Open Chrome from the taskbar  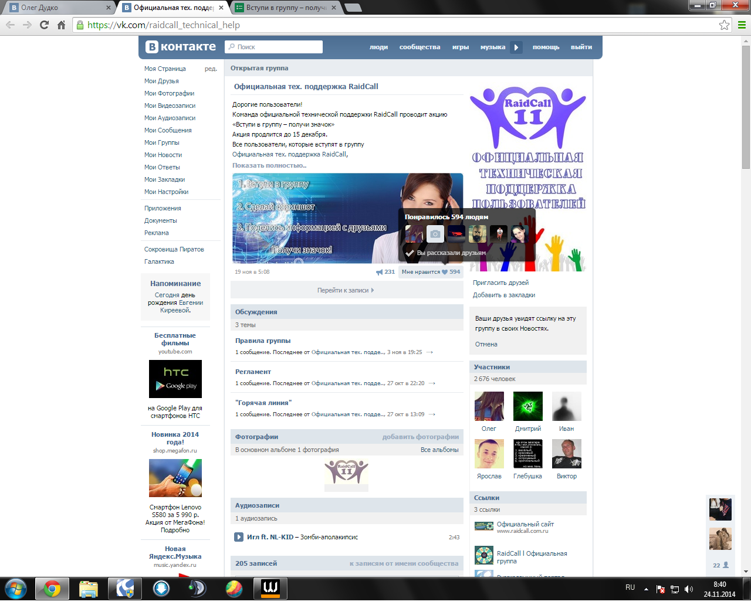(x=52, y=588)
